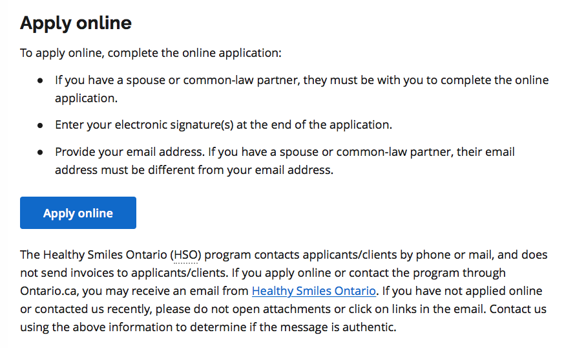Viewport: 575px width, 348px height.
Task: Open the Healthy Smiles Ontario email link
Action: 314,290
